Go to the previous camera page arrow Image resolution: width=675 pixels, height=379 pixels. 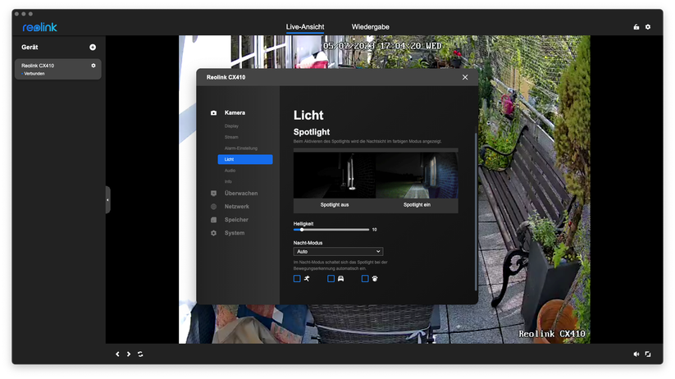click(117, 354)
